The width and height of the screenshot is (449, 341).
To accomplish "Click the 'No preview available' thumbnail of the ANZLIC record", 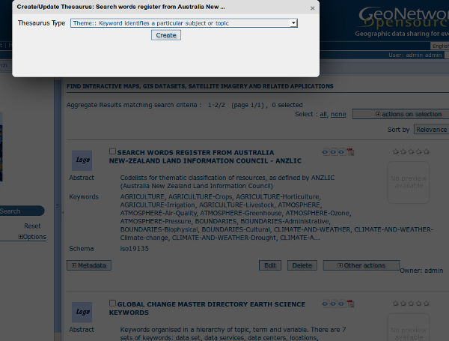I will point(409,182).
